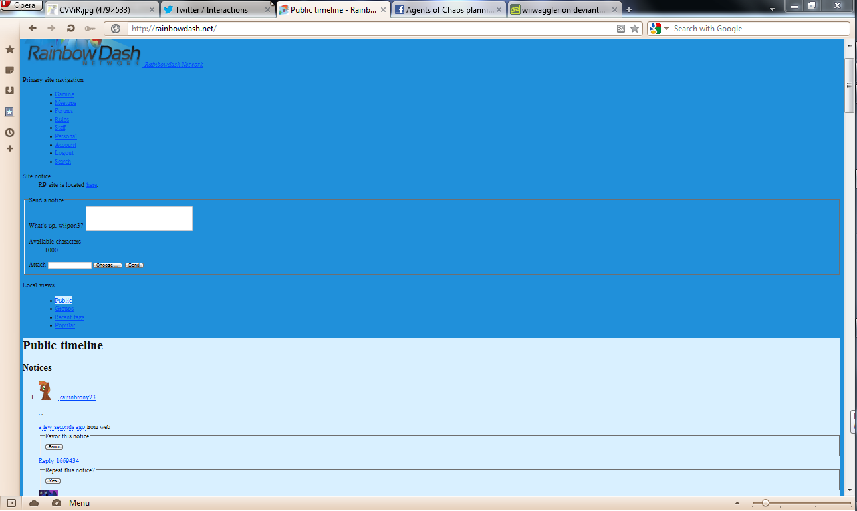Click the Logout link
Viewport: 857px width, 511px height.
click(64, 153)
